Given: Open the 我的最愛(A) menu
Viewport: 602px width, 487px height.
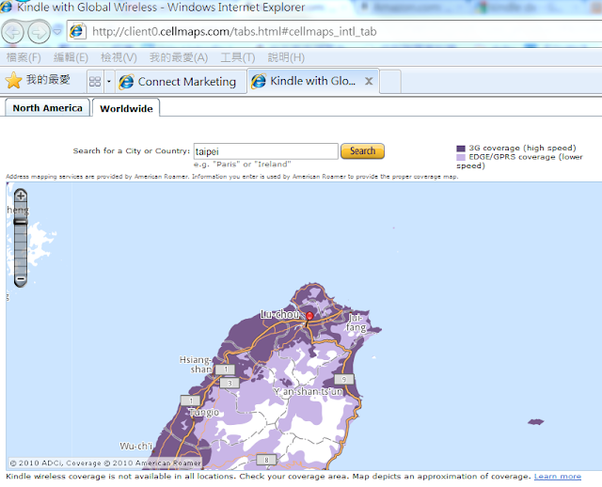Looking at the screenshot, I should (179, 57).
